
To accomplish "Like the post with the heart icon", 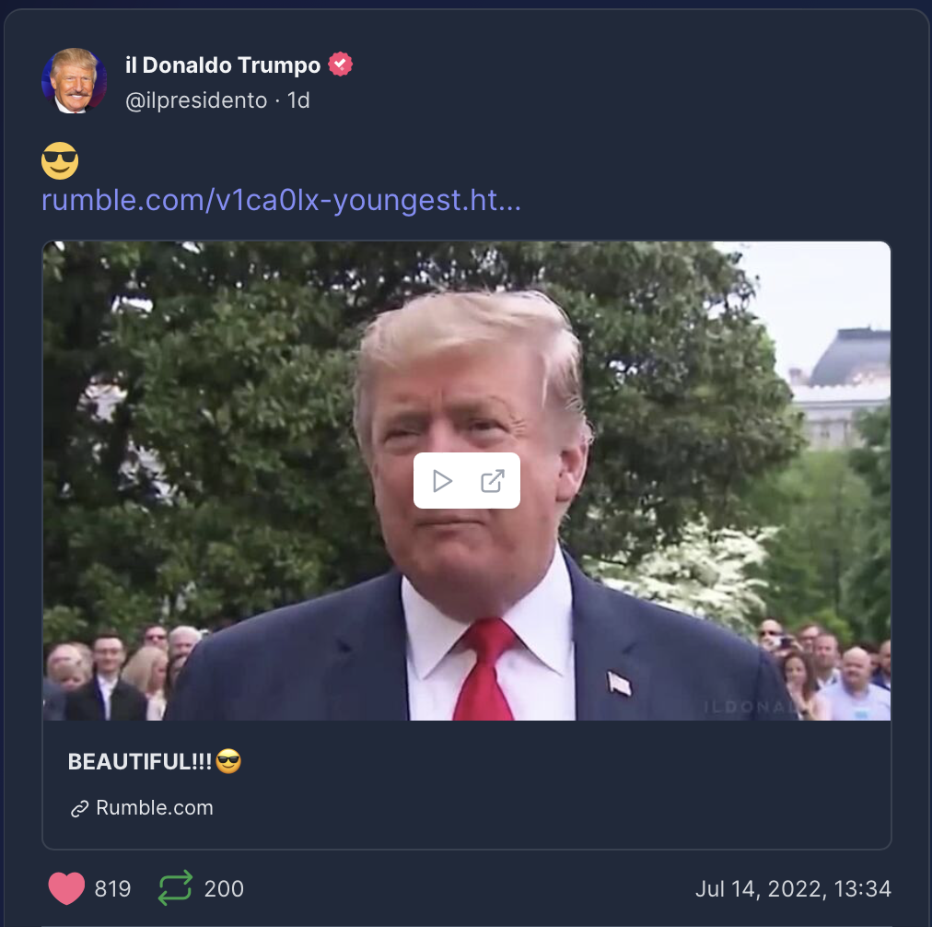I will [66, 888].
